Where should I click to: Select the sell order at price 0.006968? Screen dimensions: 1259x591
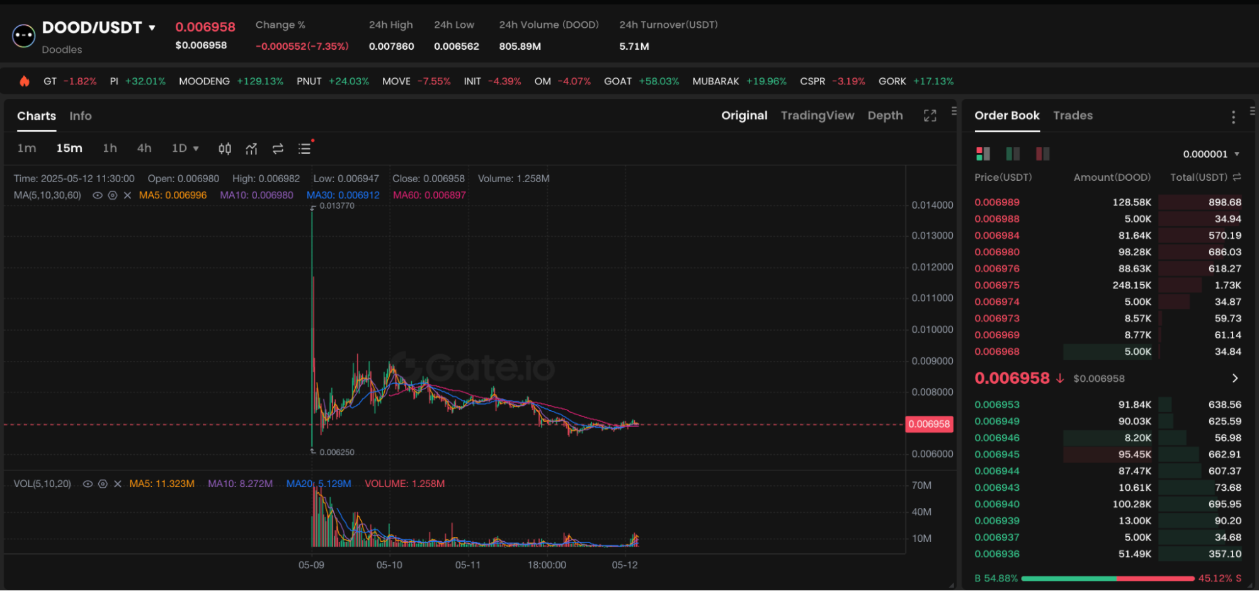(1108, 352)
